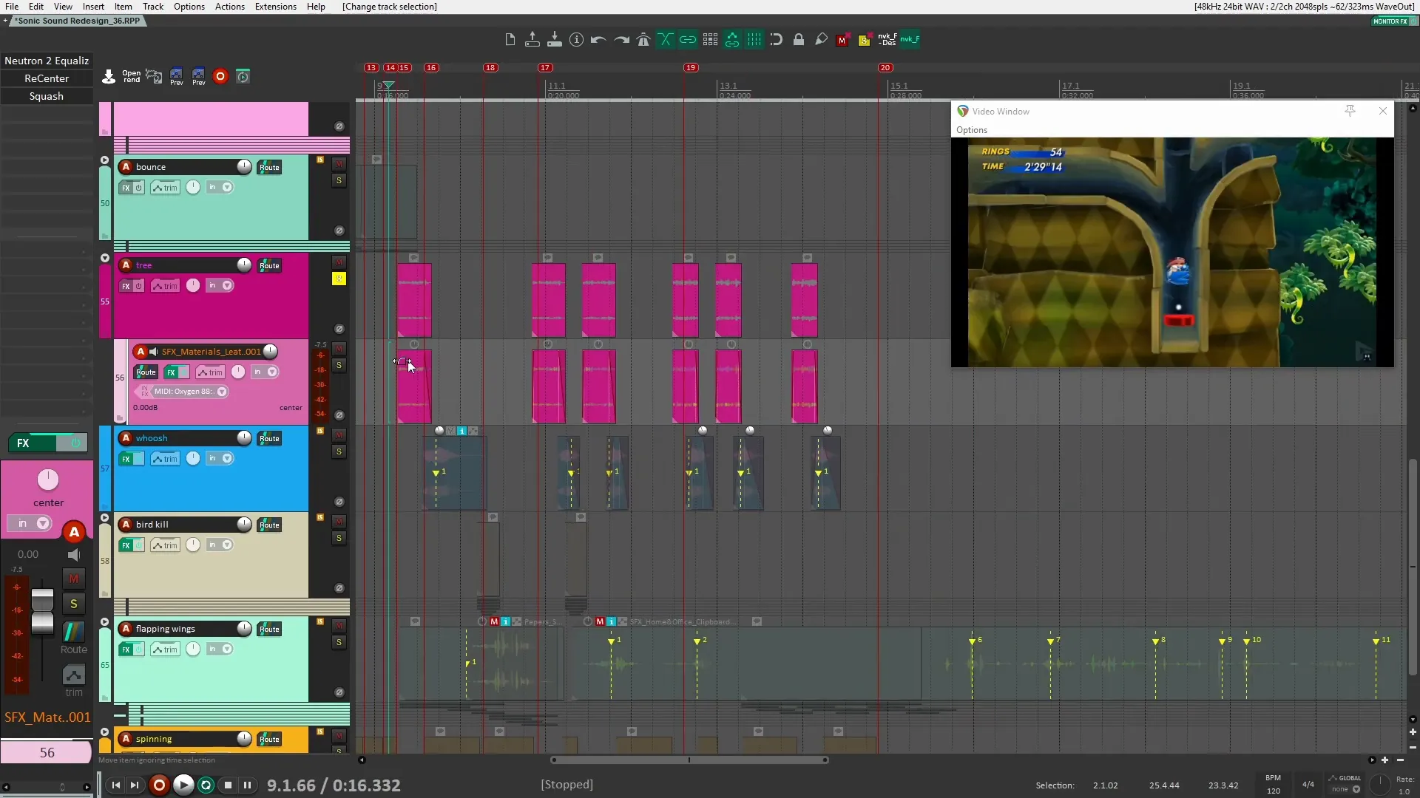Open the Options menu in menu bar
The width and height of the screenshot is (1420, 798).
tap(189, 7)
